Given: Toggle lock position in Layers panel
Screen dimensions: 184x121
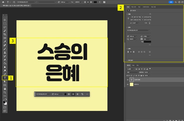Looking at the screenshot, I should coord(136,76).
